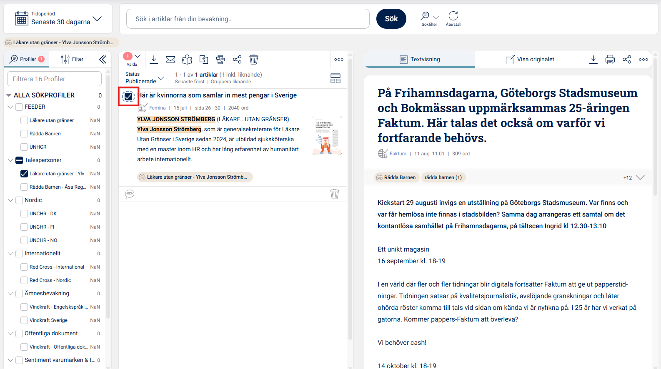This screenshot has height=369, width=661.
Task: Switch article list layout view icon
Action: tap(336, 78)
